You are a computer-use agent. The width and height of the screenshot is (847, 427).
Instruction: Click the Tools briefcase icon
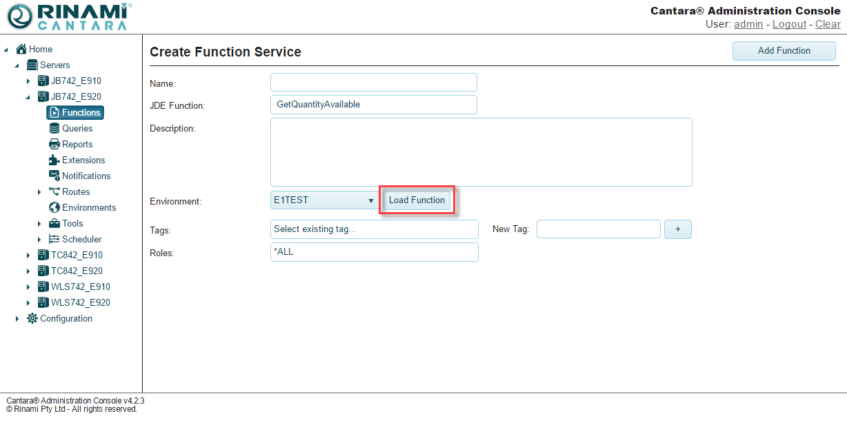[x=54, y=223]
